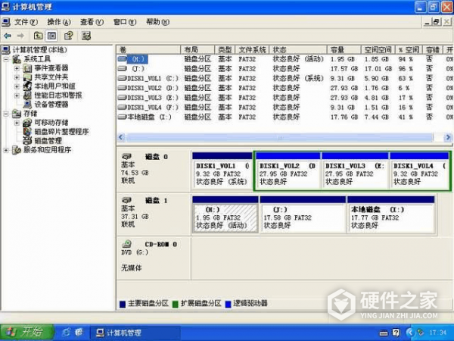Click the Forward arrow toolbar icon
The image size is (454, 341).
point(20,36)
